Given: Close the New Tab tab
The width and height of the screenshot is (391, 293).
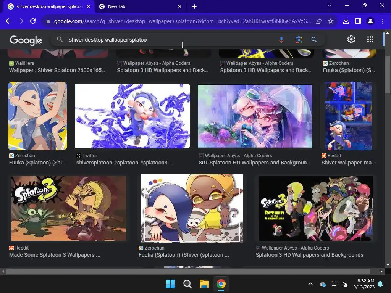Looking at the screenshot, I should pos(180,7).
